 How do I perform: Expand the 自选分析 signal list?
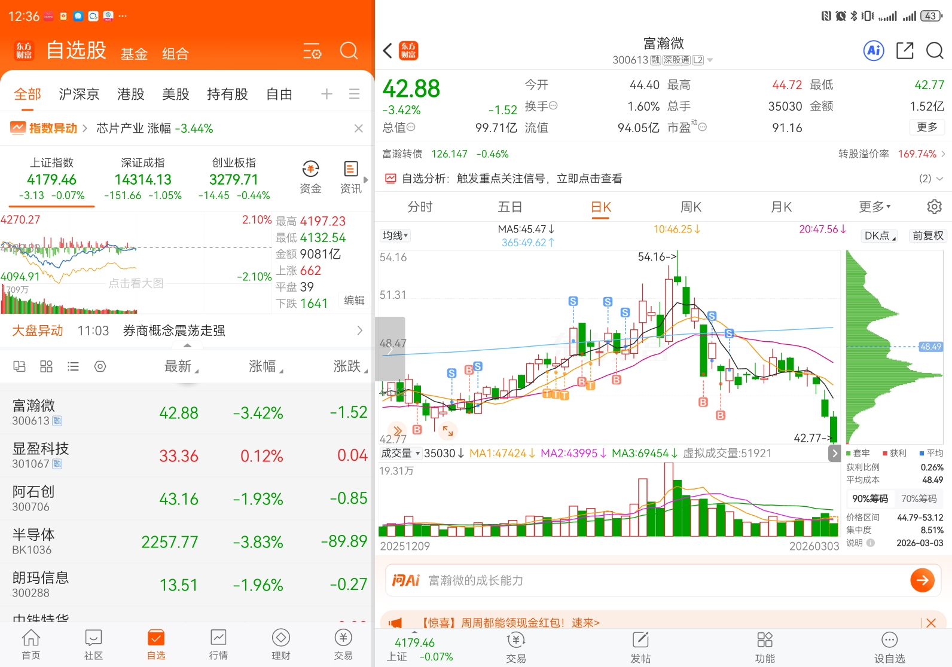931,178
